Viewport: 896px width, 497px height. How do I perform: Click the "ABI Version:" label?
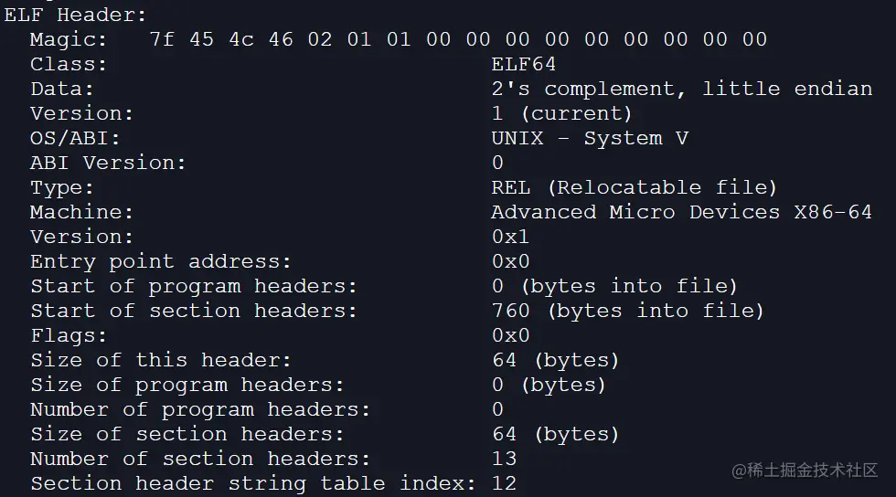pos(108,163)
